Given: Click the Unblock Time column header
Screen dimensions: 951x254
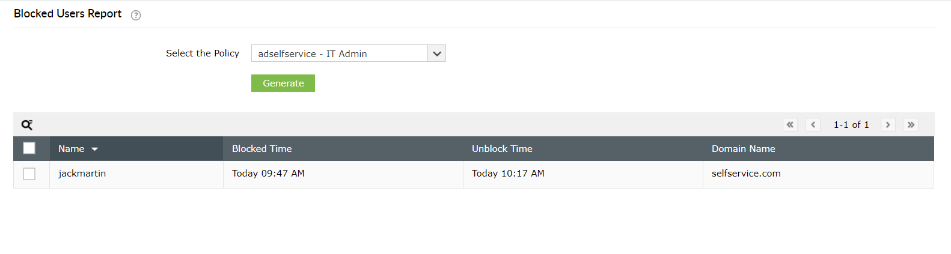Looking at the screenshot, I should pos(502,149).
